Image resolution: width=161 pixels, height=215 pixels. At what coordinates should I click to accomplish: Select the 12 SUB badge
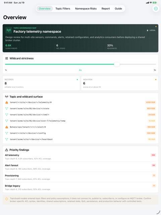pyautogui.click(x=152, y=121)
